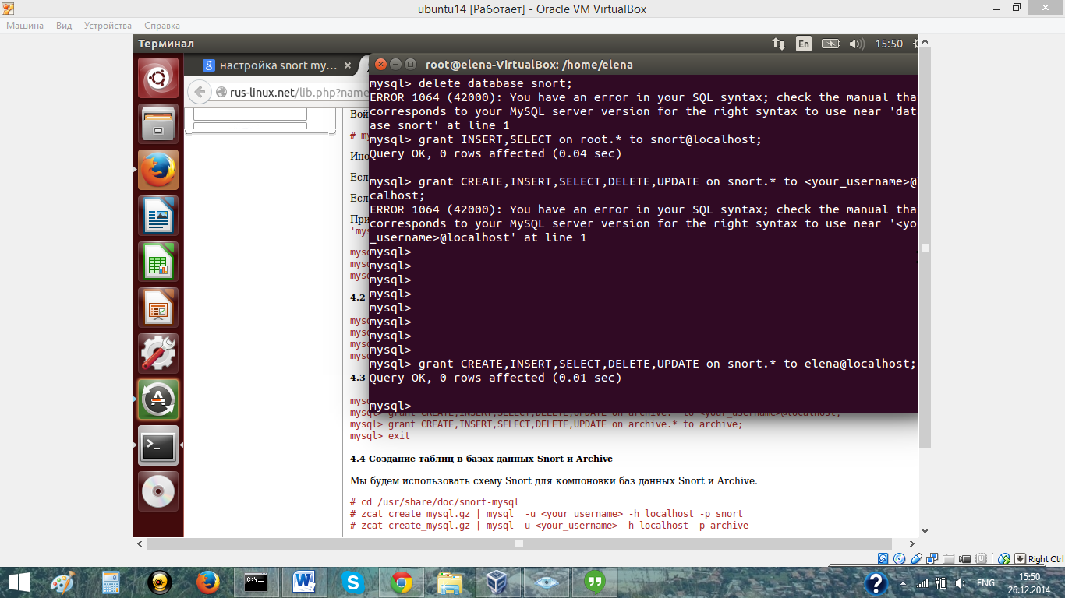The width and height of the screenshot is (1065, 598).
Task: Open Command Prompt from the Windows taskbar
Action: click(257, 582)
